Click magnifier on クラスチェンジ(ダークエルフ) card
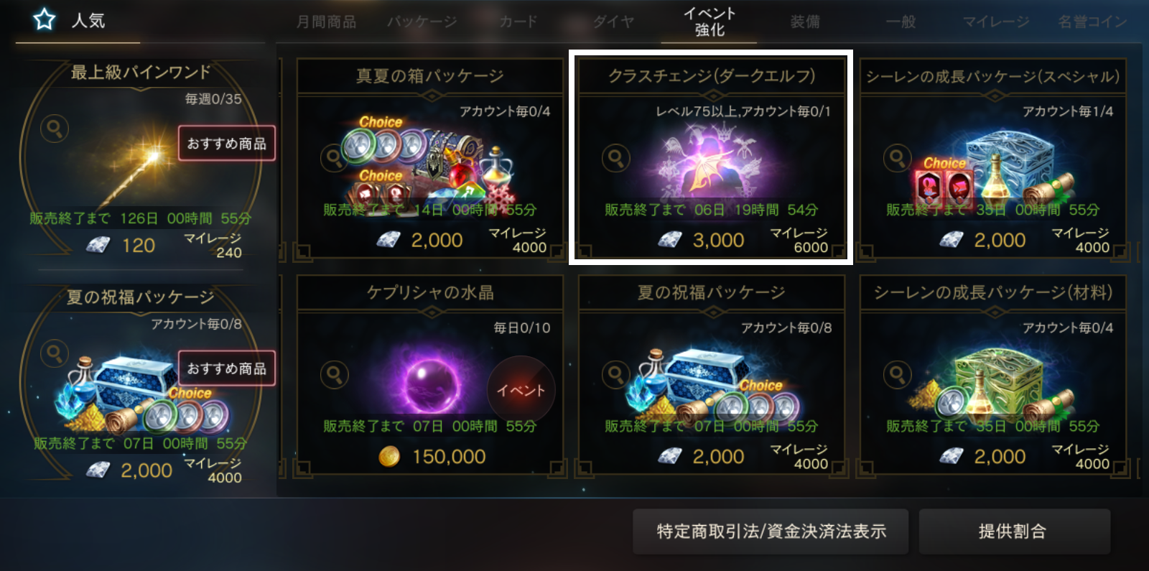The width and height of the screenshot is (1149, 571). tap(615, 157)
